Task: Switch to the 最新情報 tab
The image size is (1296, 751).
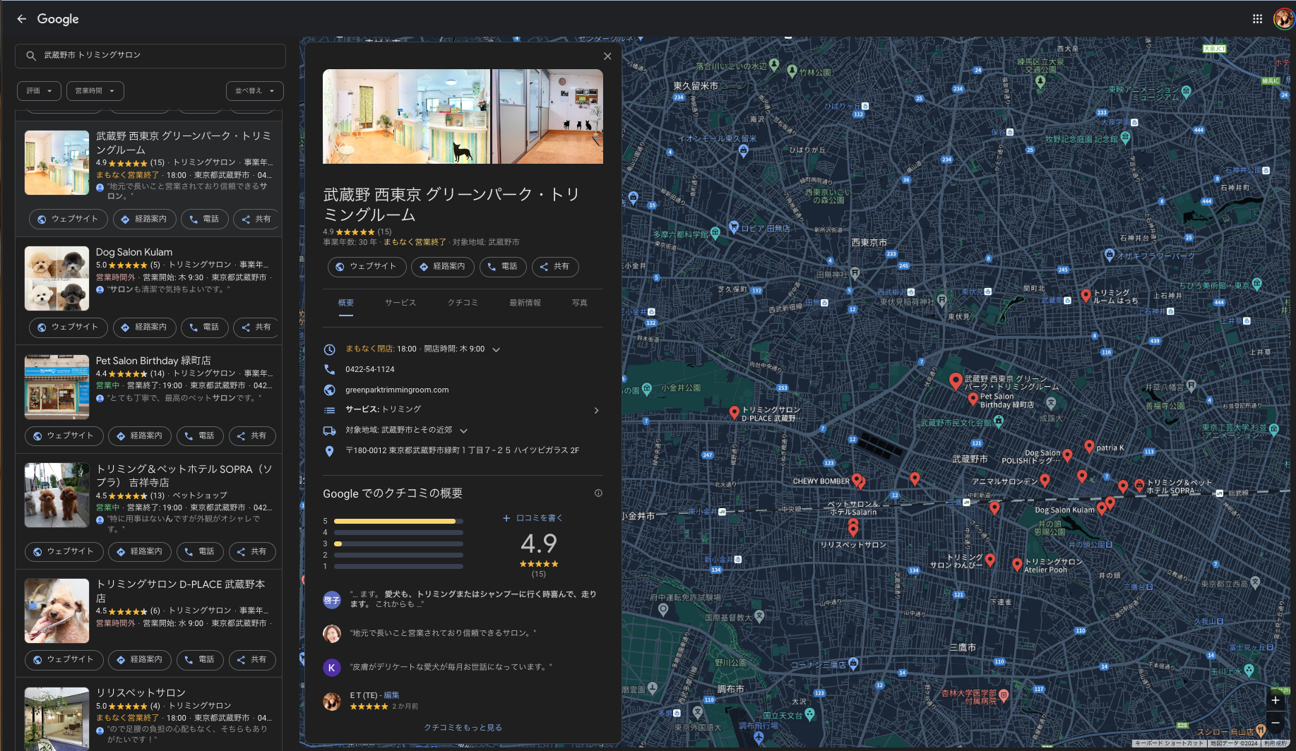Action: [525, 303]
